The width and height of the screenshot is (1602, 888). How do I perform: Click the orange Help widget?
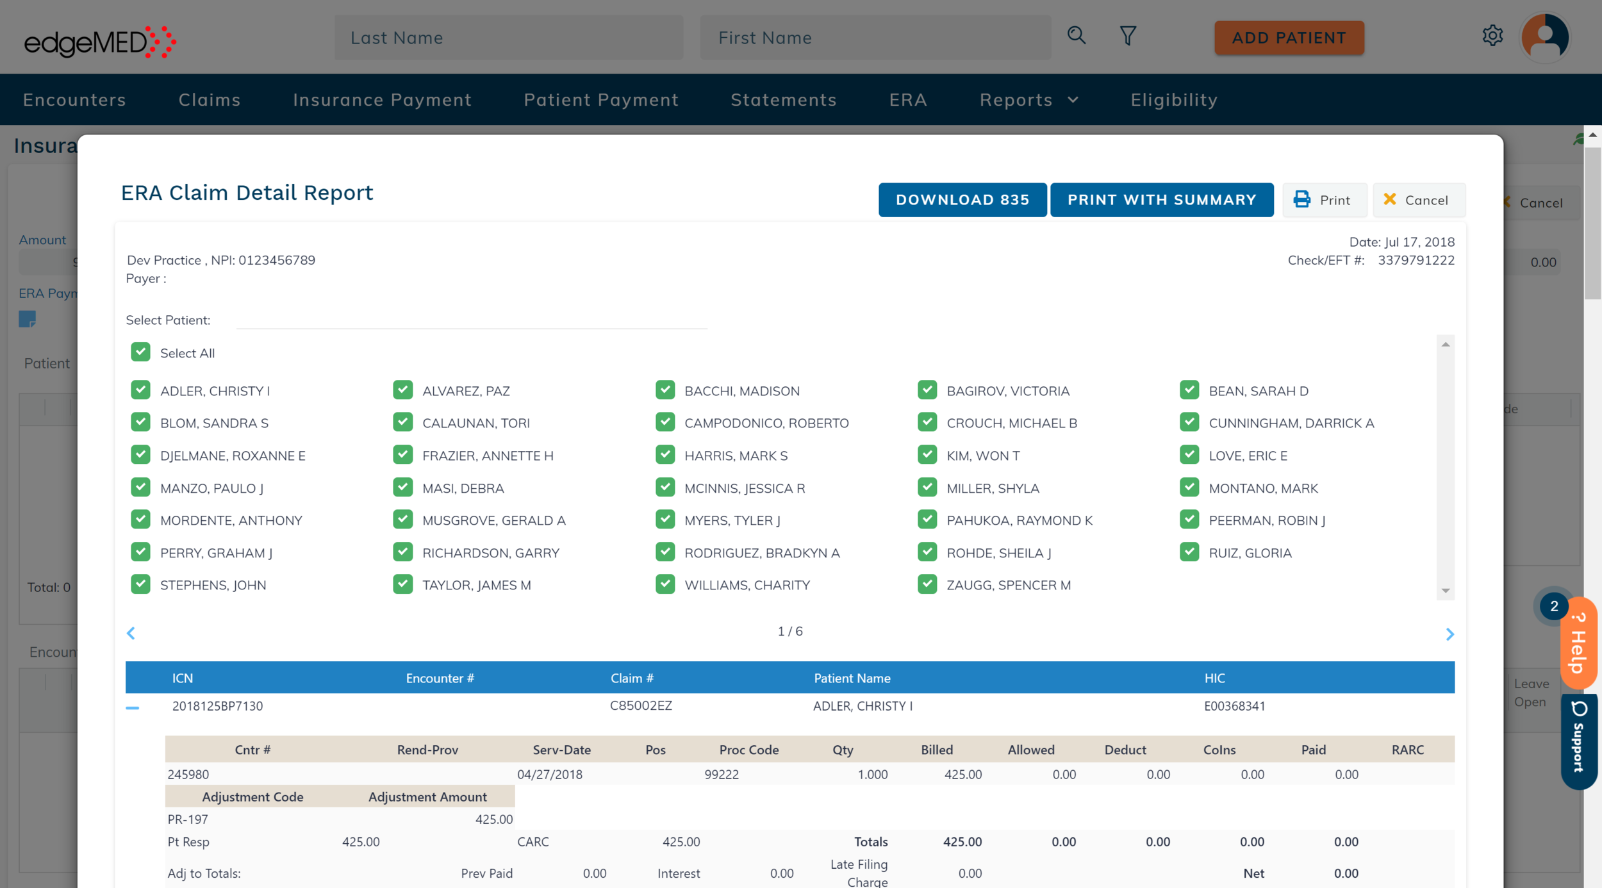(x=1579, y=643)
